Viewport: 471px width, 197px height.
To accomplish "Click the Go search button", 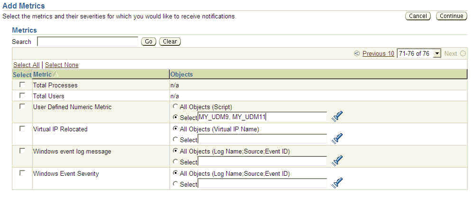I will click(x=148, y=42).
